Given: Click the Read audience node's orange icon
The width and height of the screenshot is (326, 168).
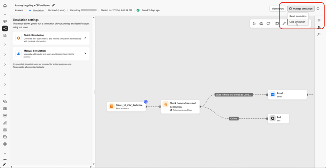Looking at the screenshot, I should pyautogui.click(x=111, y=107).
